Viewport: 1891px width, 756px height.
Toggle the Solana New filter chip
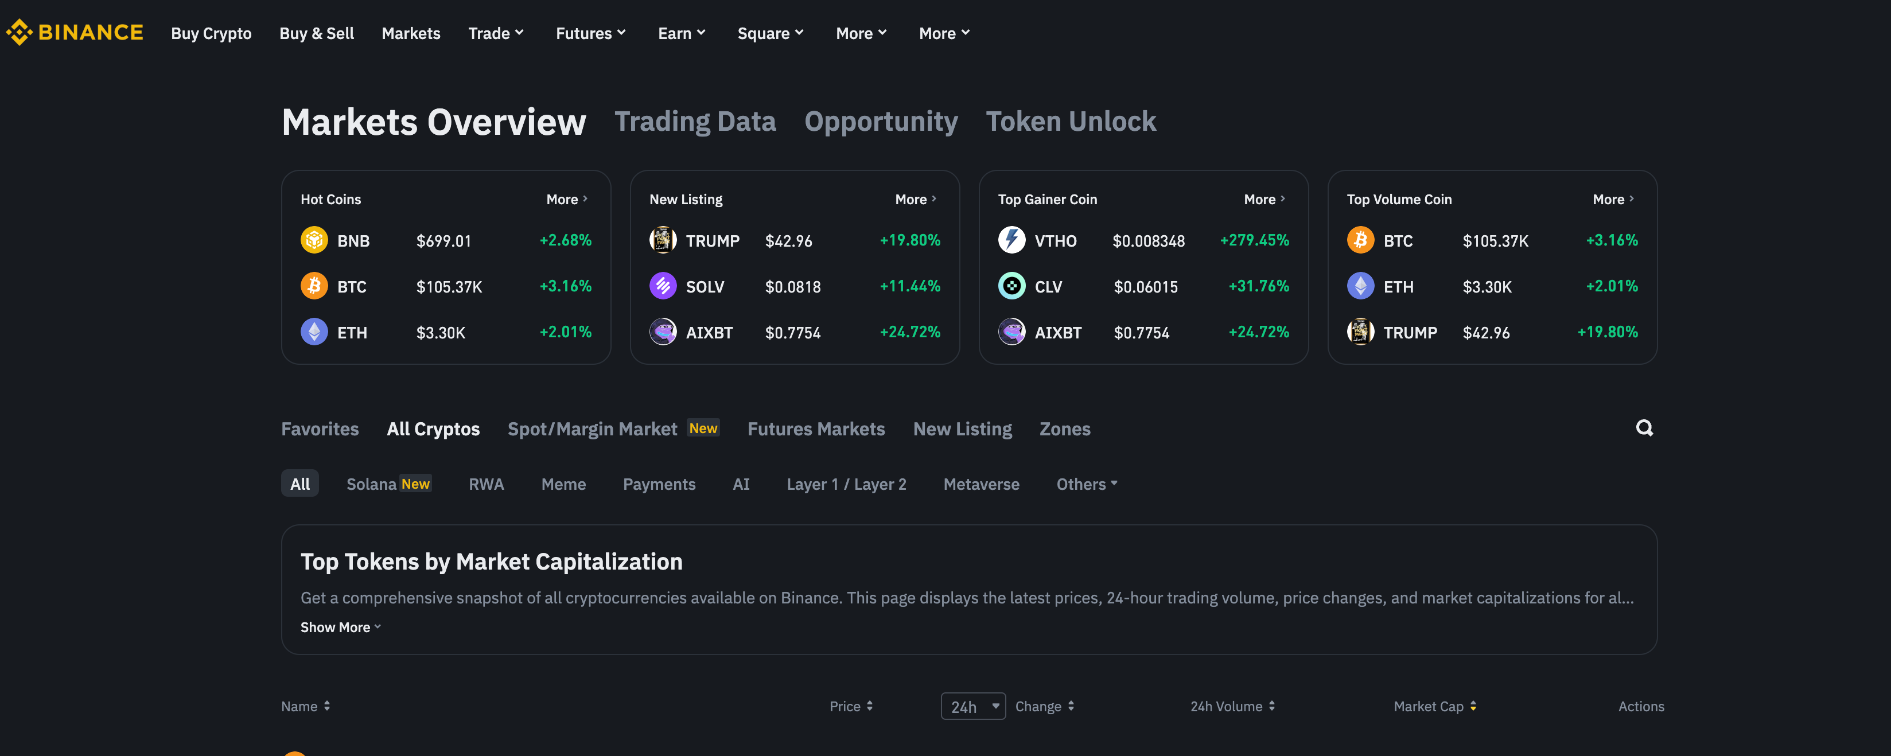click(388, 484)
